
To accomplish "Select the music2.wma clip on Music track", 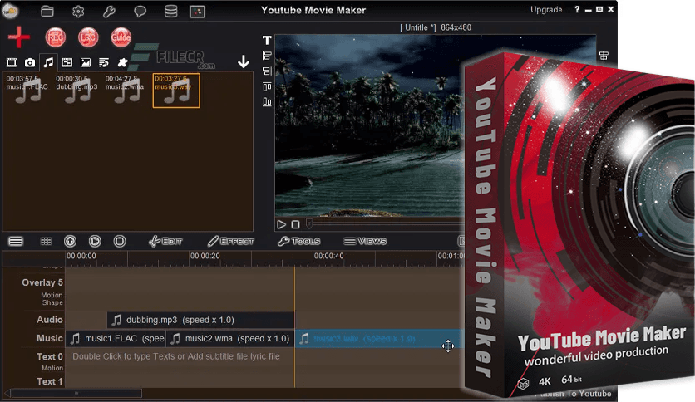I will click(230, 339).
